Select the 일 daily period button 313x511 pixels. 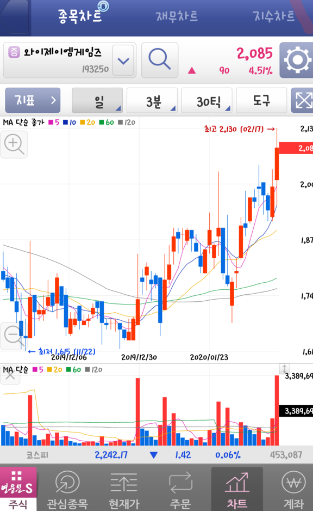tap(97, 100)
